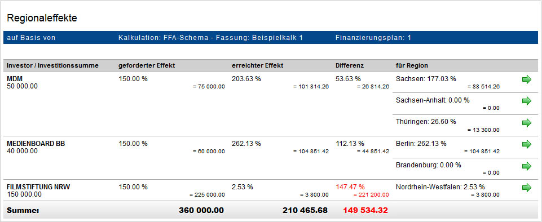The width and height of the screenshot is (542, 222).
Task: Click the 'Sachsen: 177.03 %' region text
Action: pos(426,79)
